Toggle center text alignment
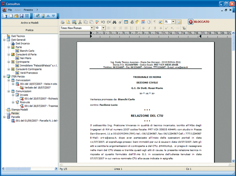 coord(115,28)
